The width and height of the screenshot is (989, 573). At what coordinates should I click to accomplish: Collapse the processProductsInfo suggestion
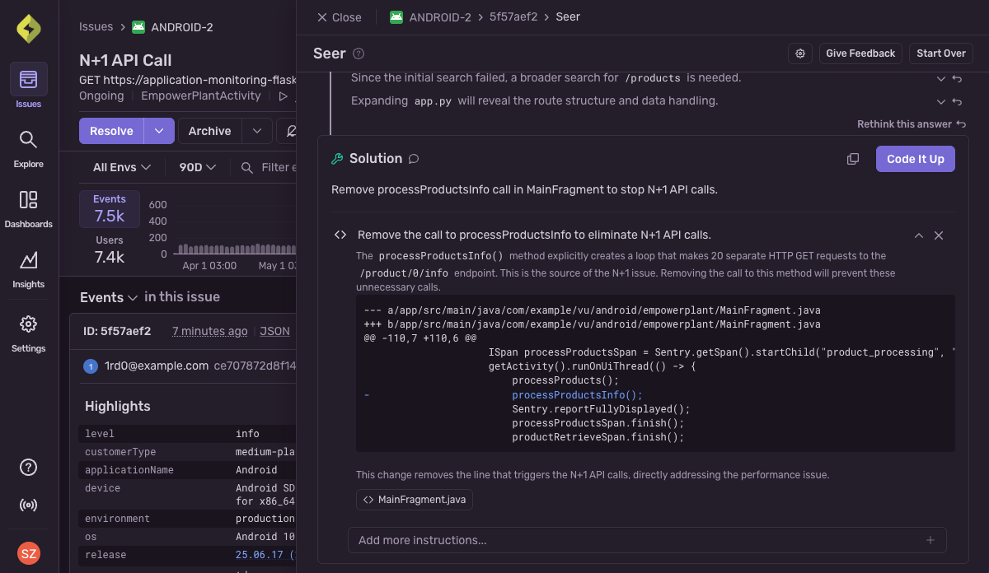[x=918, y=235]
